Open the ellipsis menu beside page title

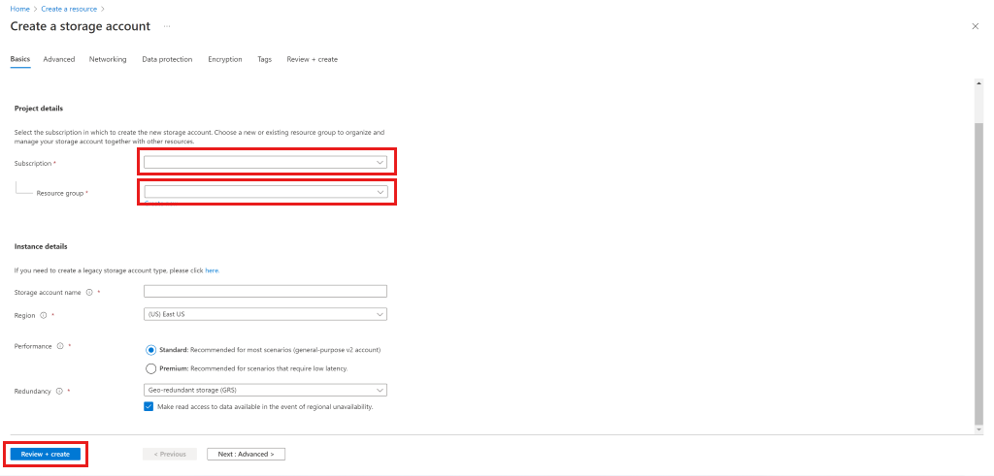pyautogui.click(x=167, y=26)
